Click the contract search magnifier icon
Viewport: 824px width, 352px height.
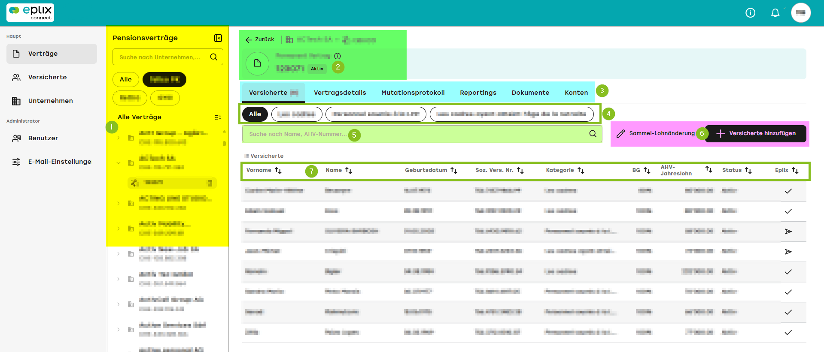213,57
